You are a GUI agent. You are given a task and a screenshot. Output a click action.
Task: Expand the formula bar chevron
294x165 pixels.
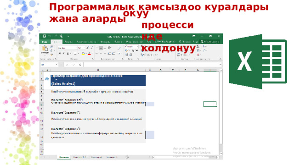click(220, 65)
